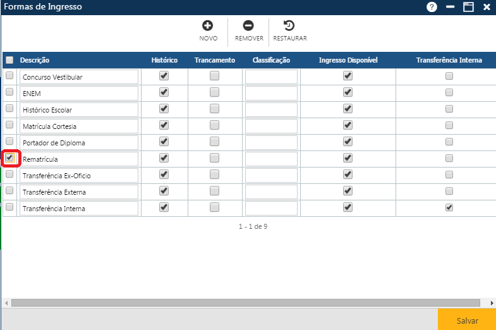
Task: Click the Matrícula Cortesia description field
Action: tap(78, 126)
